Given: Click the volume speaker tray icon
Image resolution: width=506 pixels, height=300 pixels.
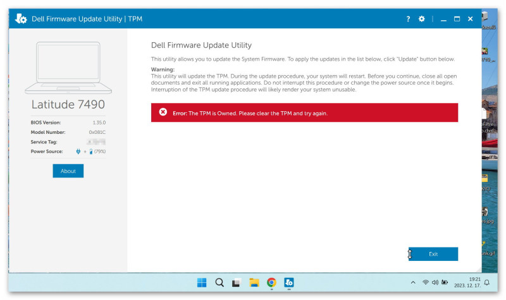Looking at the screenshot, I should click(435, 282).
